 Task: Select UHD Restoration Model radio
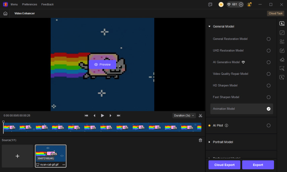click(x=269, y=51)
